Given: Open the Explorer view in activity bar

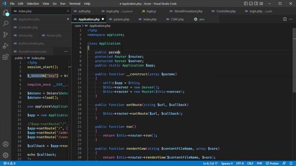Looking at the screenshot, I should click(6, 12).
